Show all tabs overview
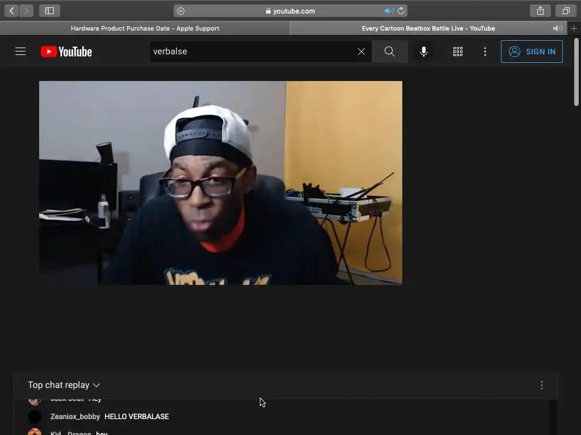This screenshot has height=435, width=581. [x=566, y=11]
